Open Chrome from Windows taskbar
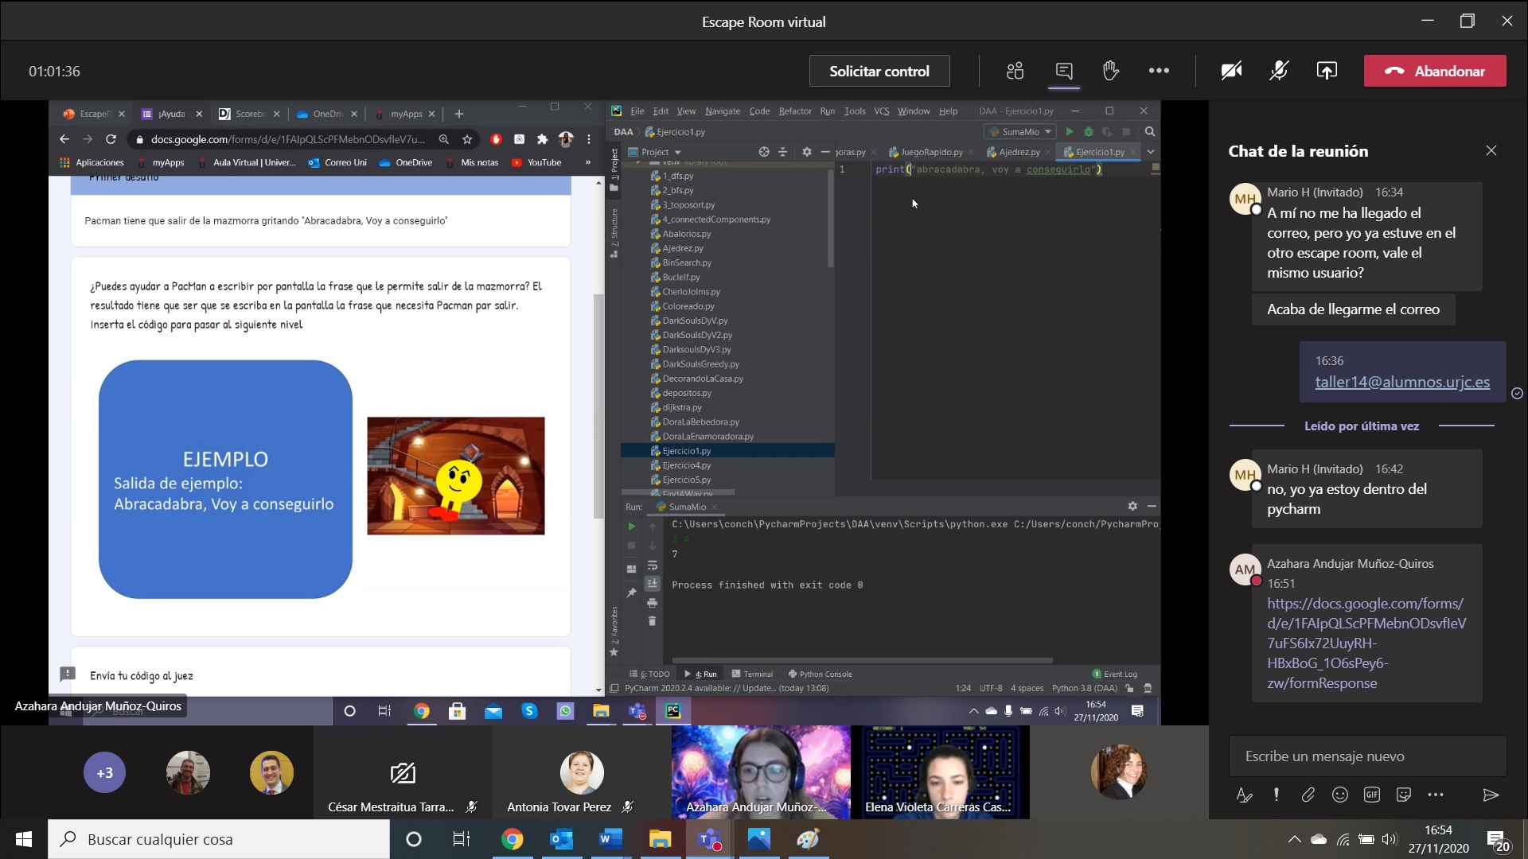Screen dimensions: 1528x859 tap(512, 839)
